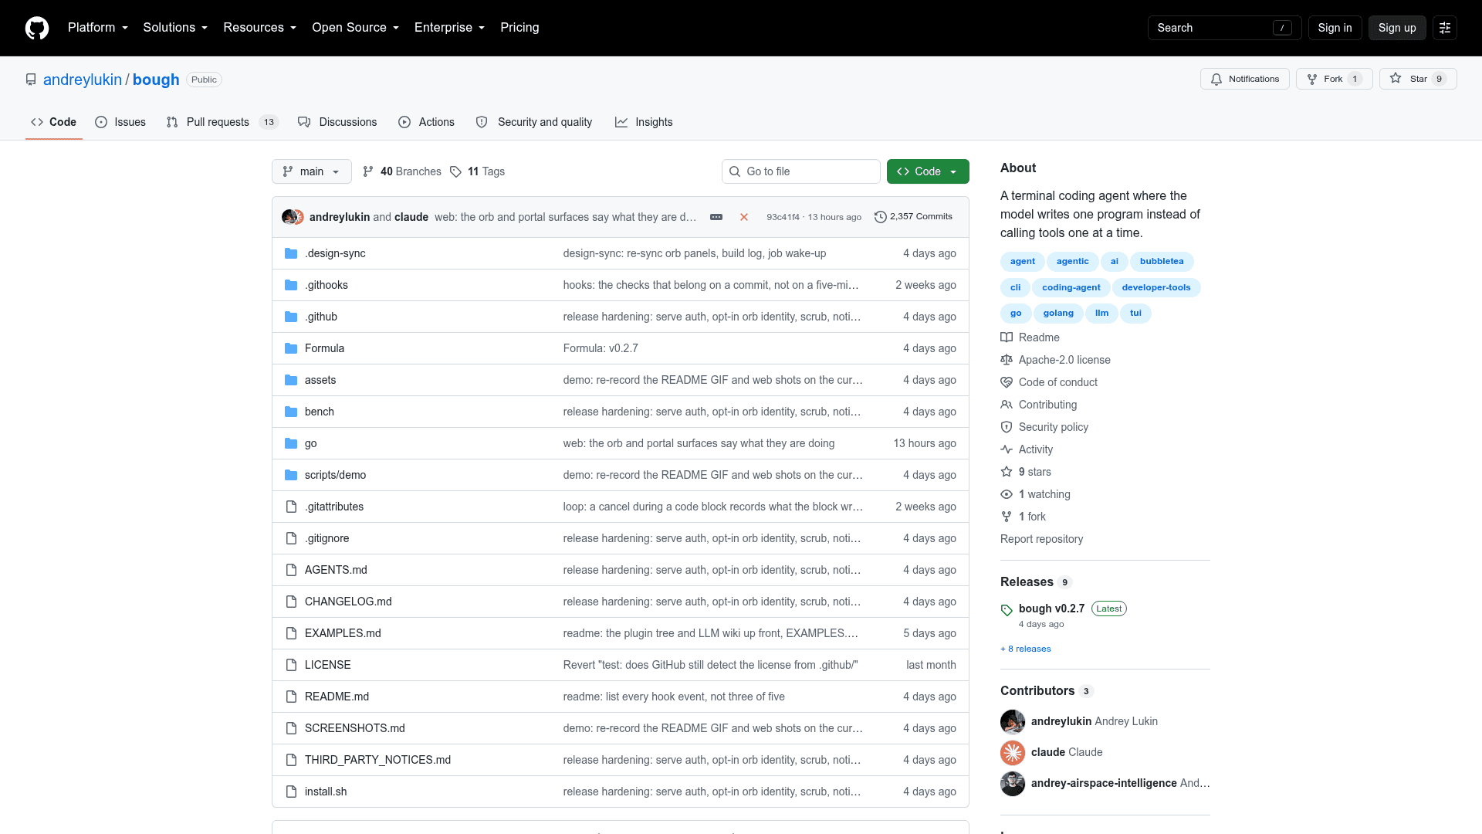Switch to the Discussions tab

[x=337, y=122]
